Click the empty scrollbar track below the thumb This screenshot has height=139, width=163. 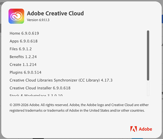[x=148, y=88]
